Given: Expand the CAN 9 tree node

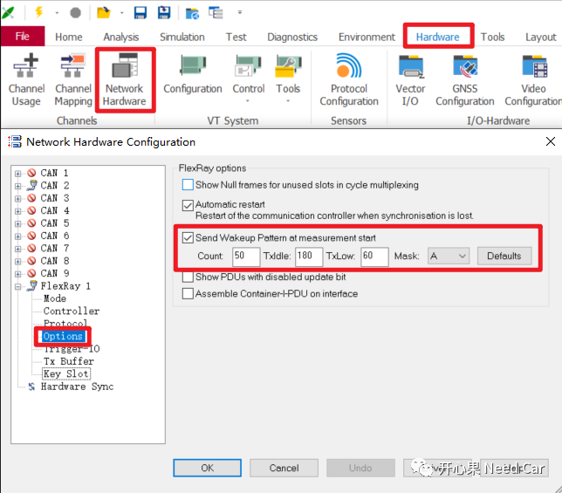Looking at the screenshot, I should pyautogui.click(x=18, y=274).
